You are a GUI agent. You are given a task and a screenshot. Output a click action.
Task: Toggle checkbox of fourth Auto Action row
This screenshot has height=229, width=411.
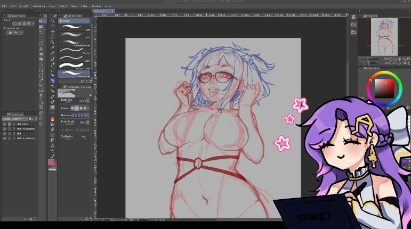[5, 138]
